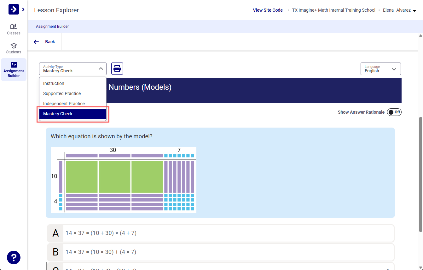423x270 pixels.
Task: Select answer choice A
Action: [221, 233]
